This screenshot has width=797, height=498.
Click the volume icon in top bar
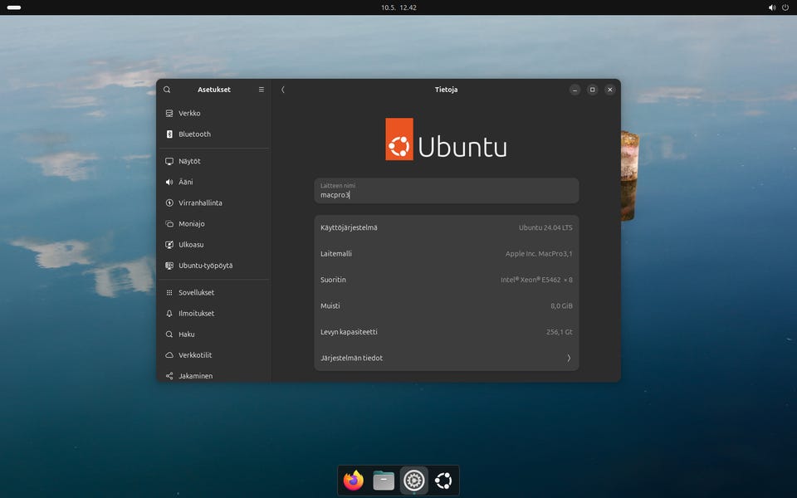pyautogui.click(x=772, y=7)
